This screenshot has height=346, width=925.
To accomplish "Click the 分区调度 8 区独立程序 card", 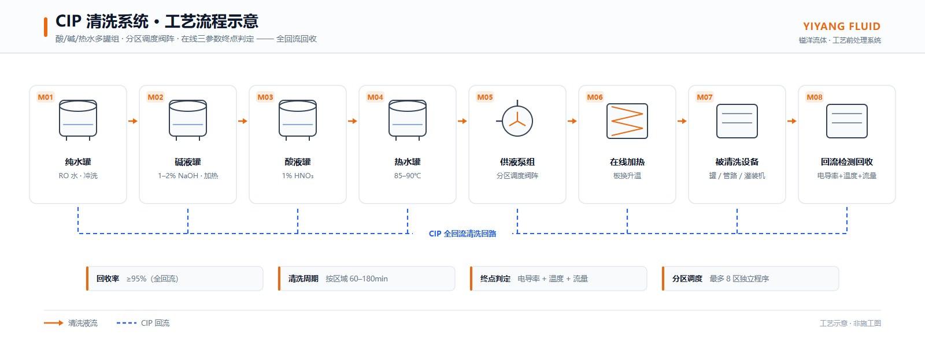I will click(x=750, y=279).
